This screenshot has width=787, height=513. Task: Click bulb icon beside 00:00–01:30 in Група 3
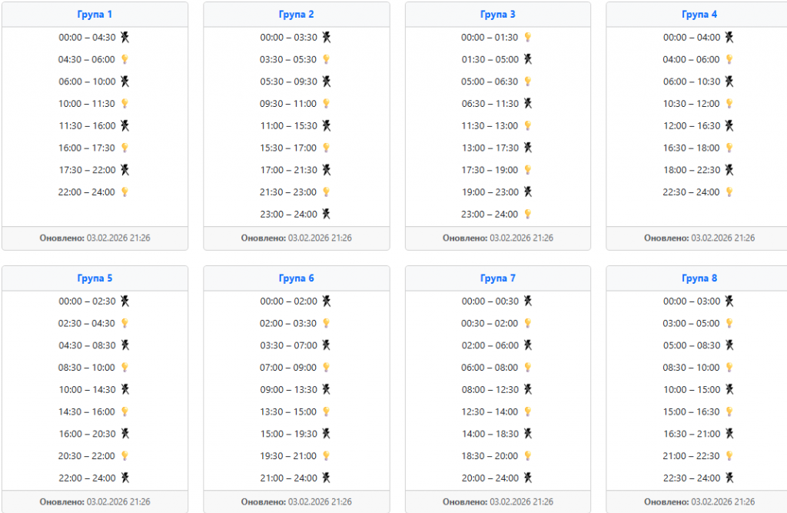click(x=527, y=37)
